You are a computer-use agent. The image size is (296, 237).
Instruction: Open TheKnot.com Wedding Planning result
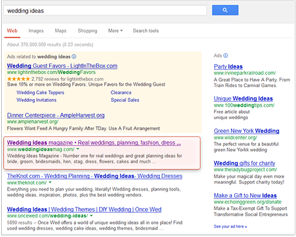point(95,176)
